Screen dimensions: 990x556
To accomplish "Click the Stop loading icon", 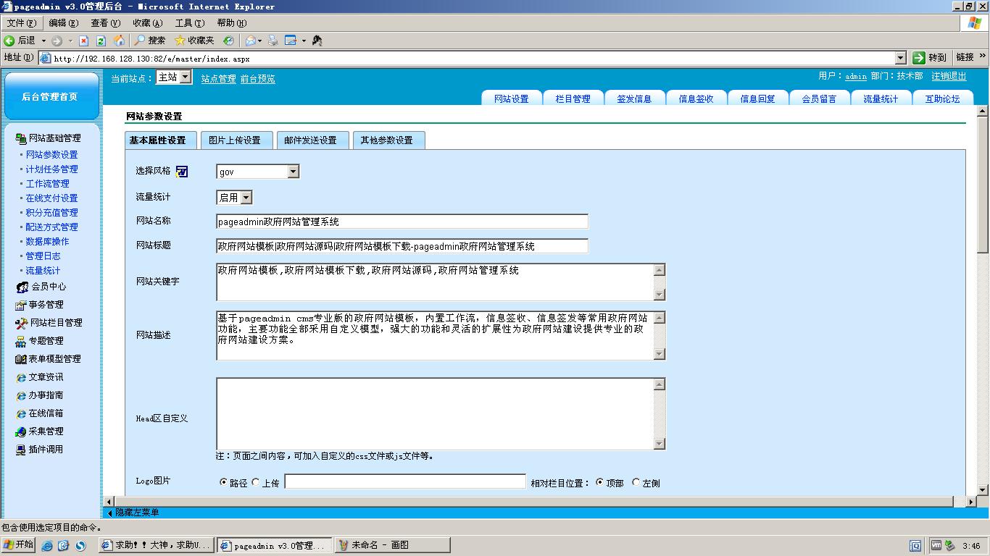I will coord(83,41).
